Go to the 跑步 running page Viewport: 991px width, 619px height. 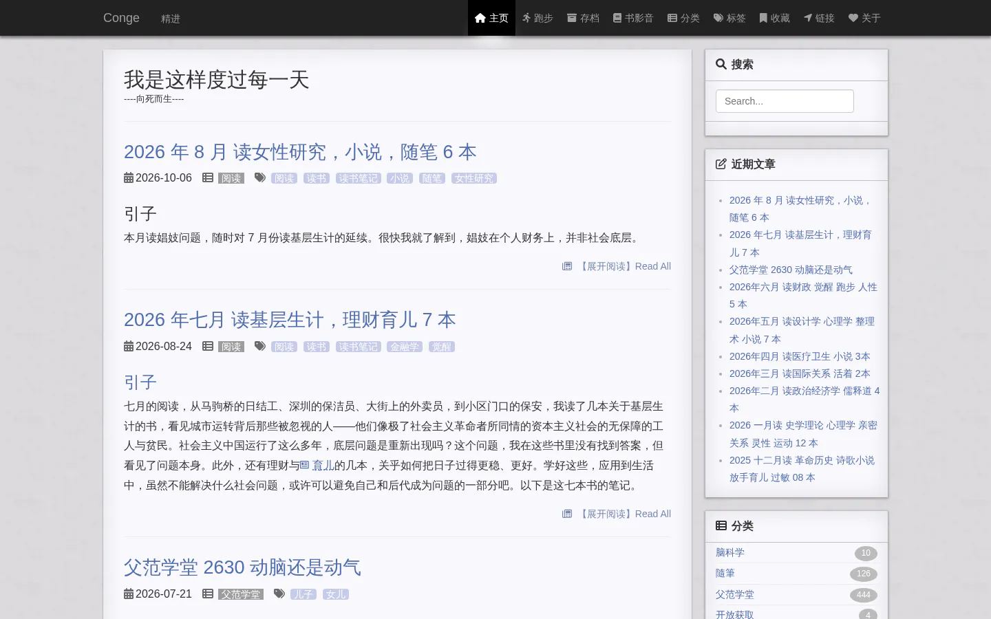(537, 18)
